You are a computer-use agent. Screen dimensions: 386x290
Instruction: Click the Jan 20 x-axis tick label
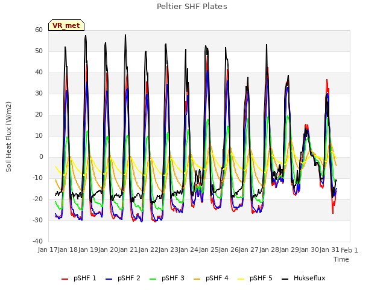click(108, 250)
